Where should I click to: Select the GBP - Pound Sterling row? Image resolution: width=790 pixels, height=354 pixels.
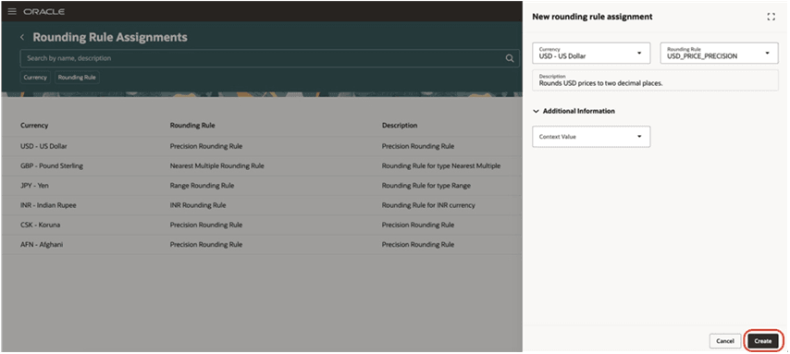pos(262,165)
